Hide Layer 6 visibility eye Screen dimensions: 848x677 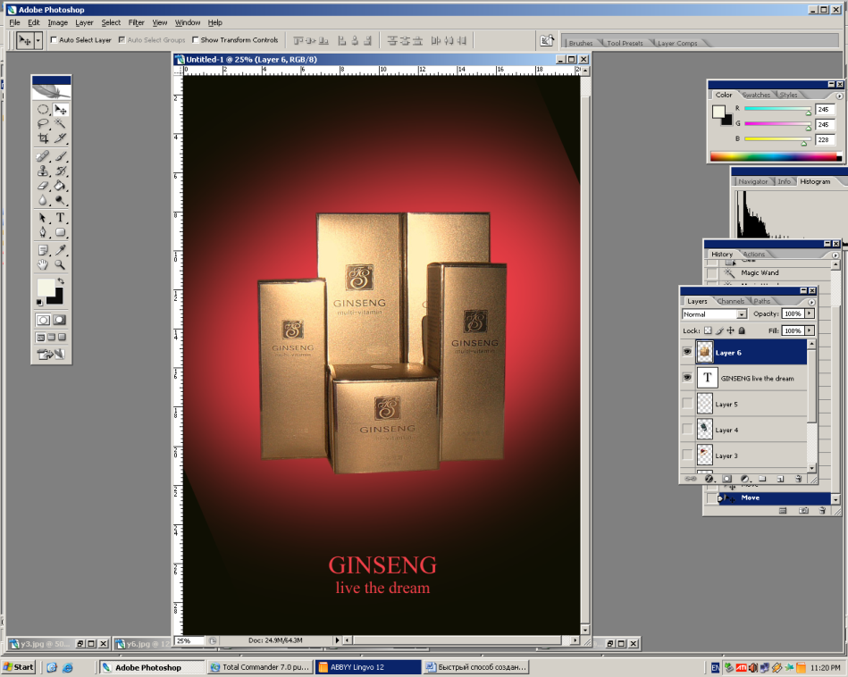687,352
